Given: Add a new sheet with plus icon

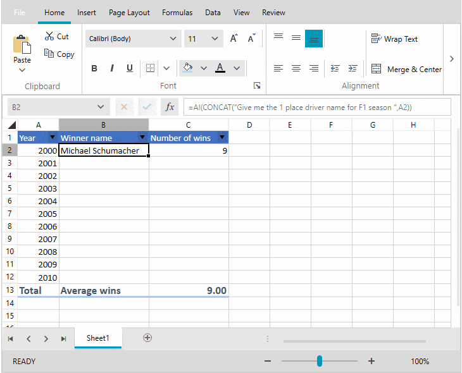Looking at the screenshot, I should pyautogui.click(x=147, y=338).
